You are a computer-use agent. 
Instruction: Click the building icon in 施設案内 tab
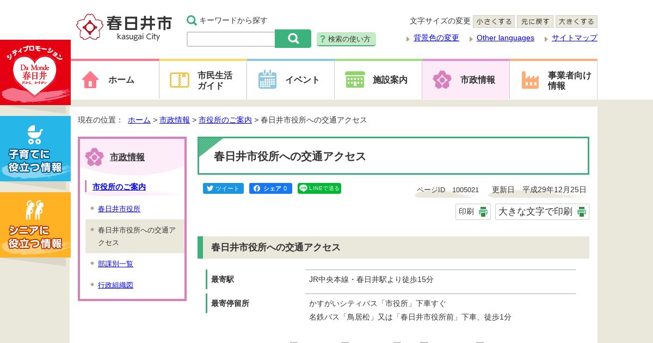point(355,79)
